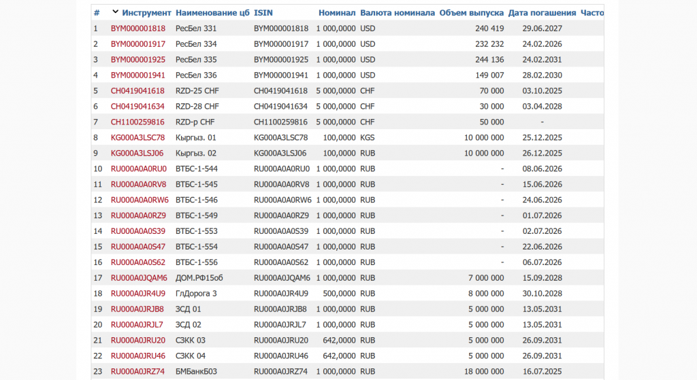Select issue volume 18 000 000
The image size is (697, 380).
tap(484, 371)
